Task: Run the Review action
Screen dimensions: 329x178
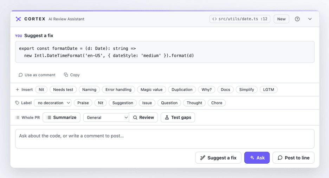Action: click(143, 118)
